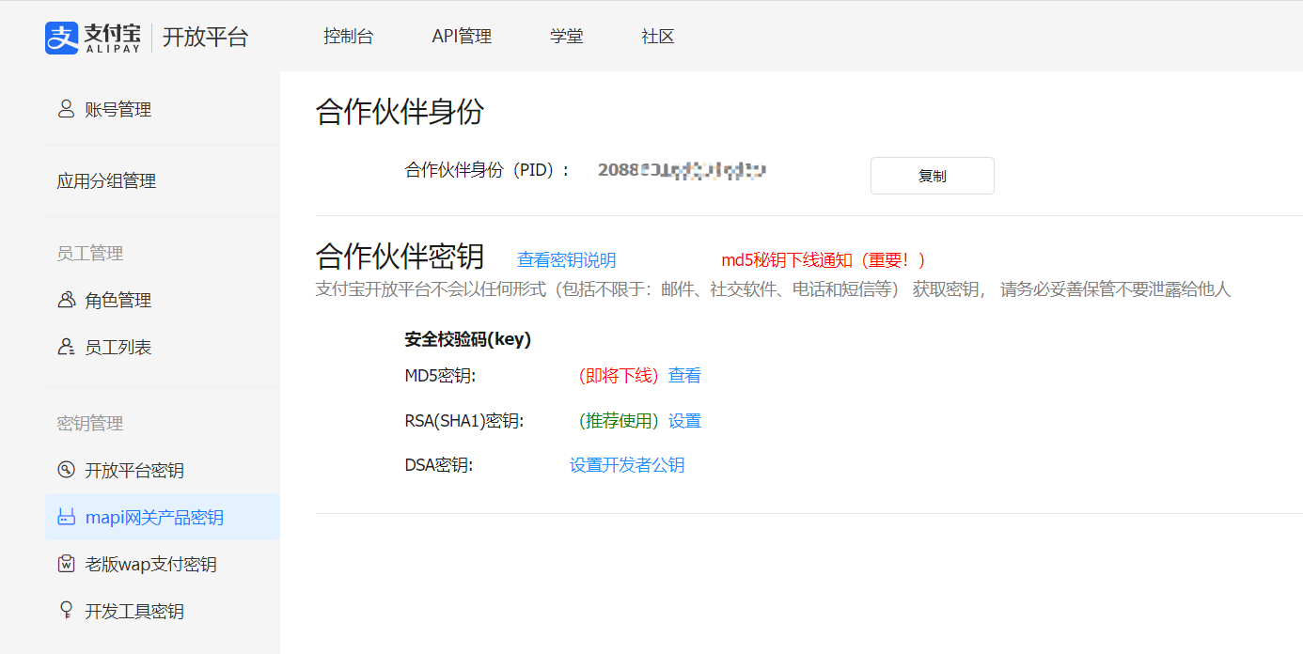Select mapi网关产品密钥 sidebar entry
Screen dimensions: 1303x654
pos(163,517)
